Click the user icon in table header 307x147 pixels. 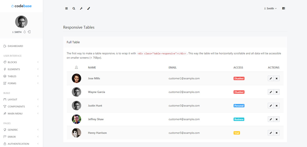pyautogui.click(x=76, y=67)
